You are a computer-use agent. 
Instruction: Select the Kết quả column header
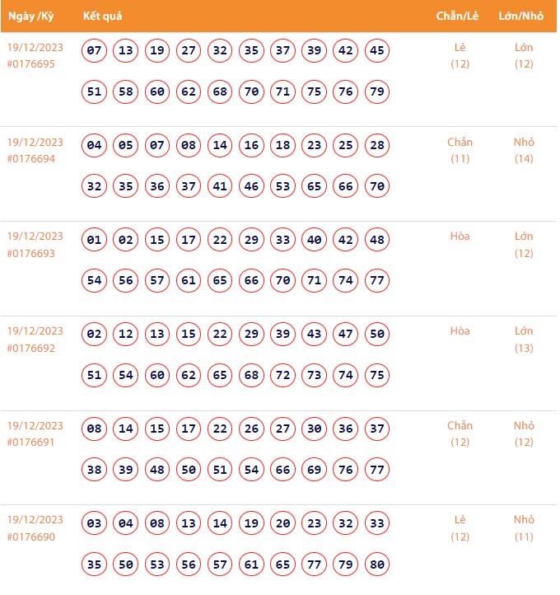point(103,16)
